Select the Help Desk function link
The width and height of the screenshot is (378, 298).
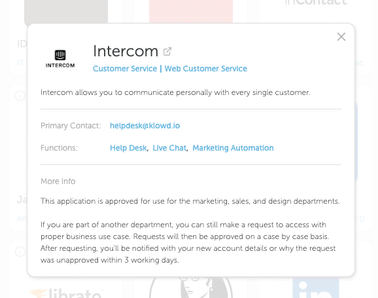(x=128, y=148)
